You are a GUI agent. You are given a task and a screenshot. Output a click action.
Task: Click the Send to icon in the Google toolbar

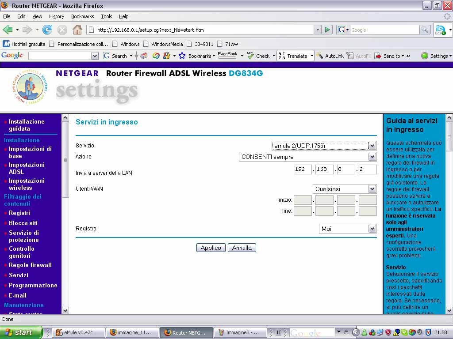point(378,56)
